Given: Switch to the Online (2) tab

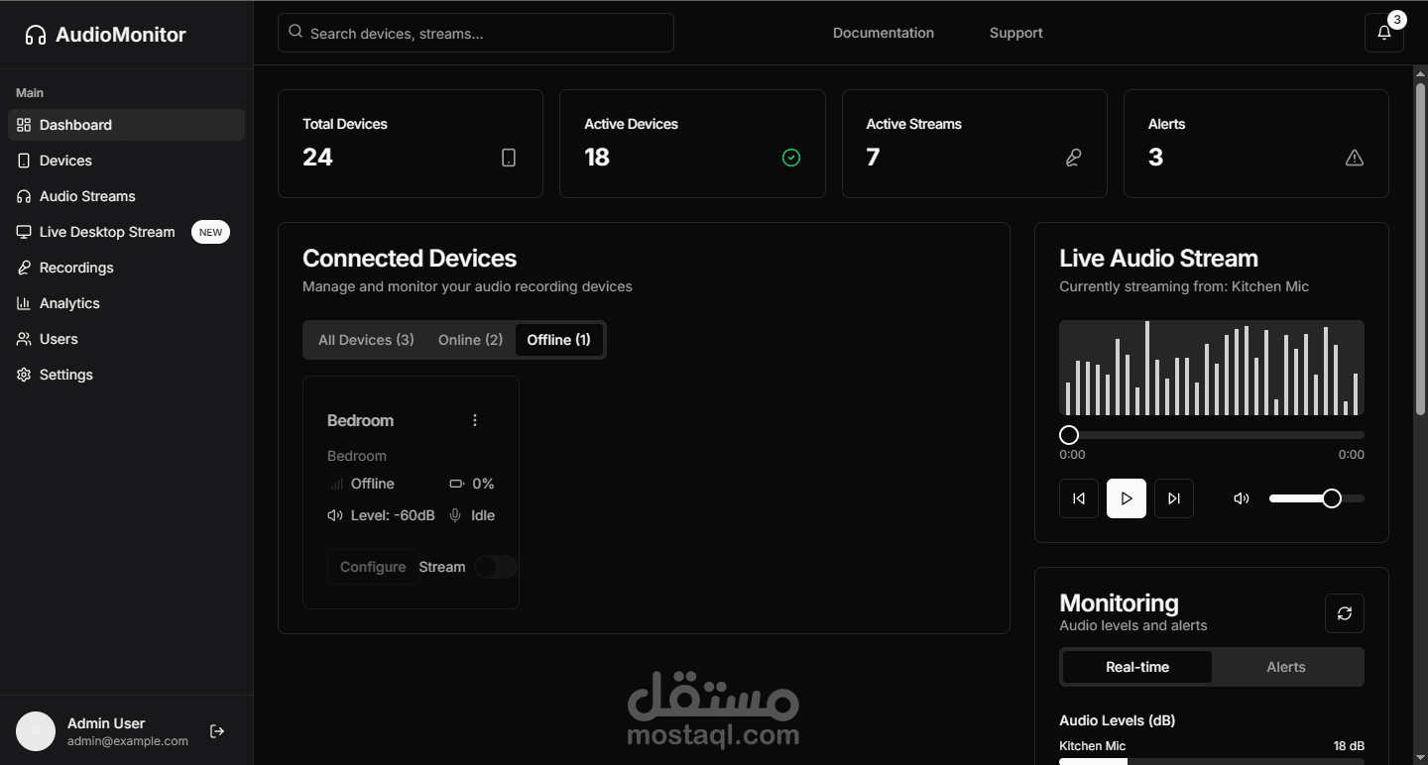Looking at the screenshot, I should pos(470,340).
